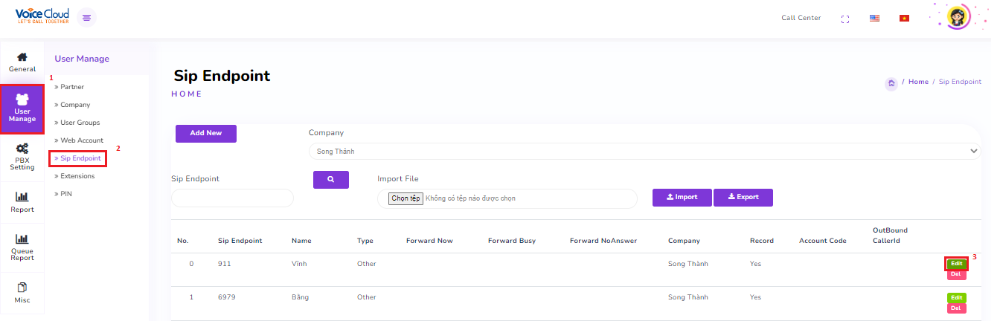Open the Report chart icon

(22, 197)
